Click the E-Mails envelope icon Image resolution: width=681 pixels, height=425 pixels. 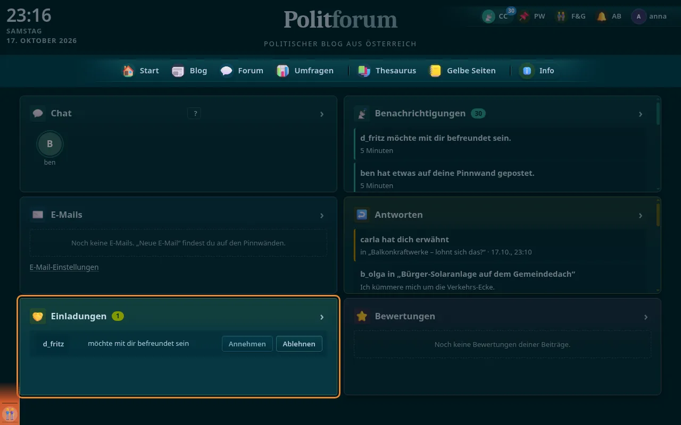tap(38, 215)
